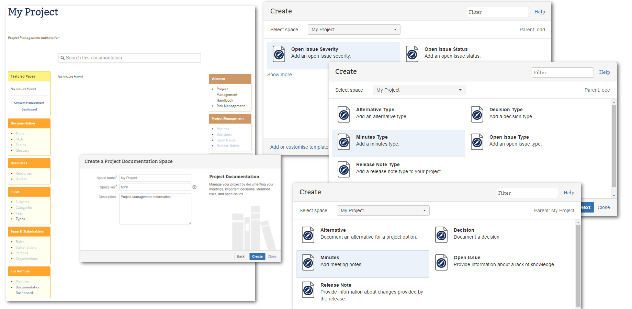
Task: Click the Open Issue template icon
Action: (x=441, y=262)
